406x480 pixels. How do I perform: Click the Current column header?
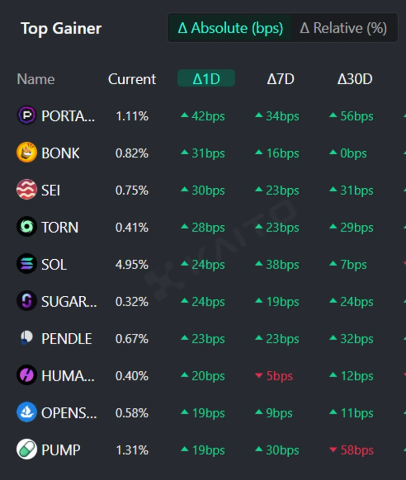point(132,79)
